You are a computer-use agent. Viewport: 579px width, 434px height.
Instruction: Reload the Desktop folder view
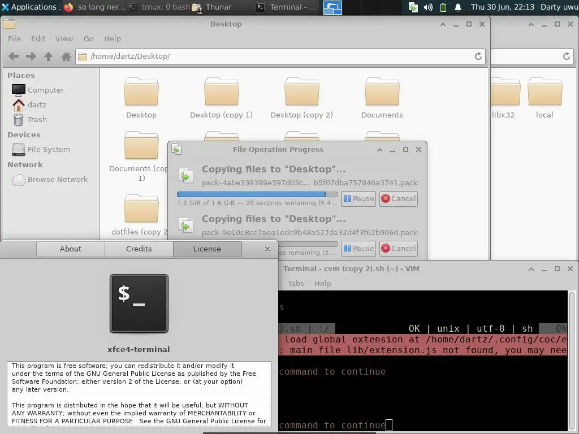tap(478, 56)
